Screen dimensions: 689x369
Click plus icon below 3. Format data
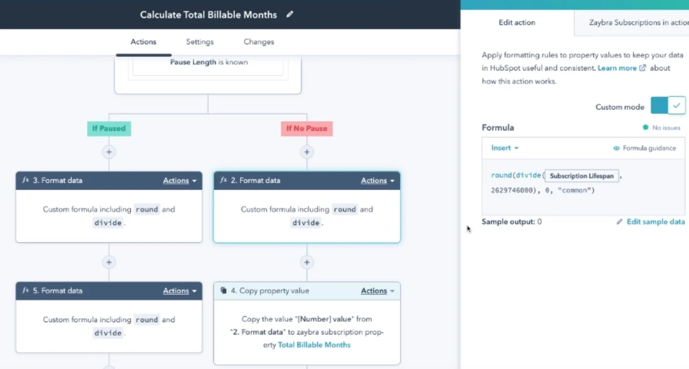(x=109, y=262)
